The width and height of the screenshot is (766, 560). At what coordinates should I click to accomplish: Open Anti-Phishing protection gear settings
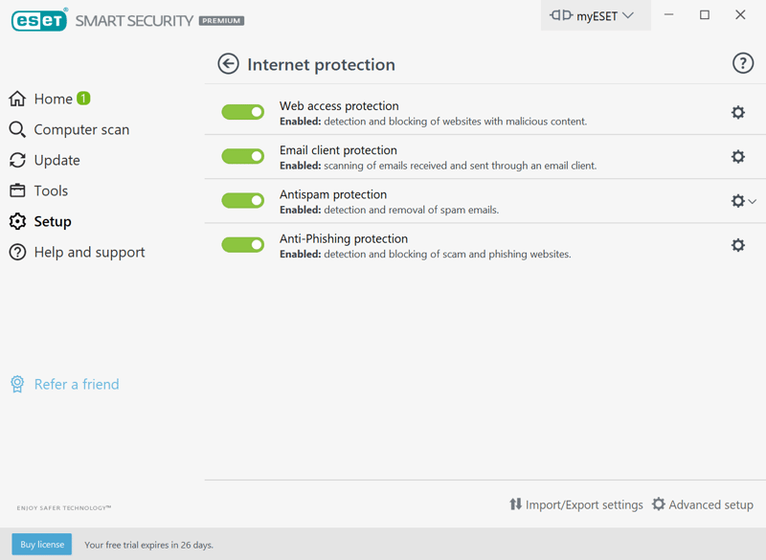click(x=737, y=245)
